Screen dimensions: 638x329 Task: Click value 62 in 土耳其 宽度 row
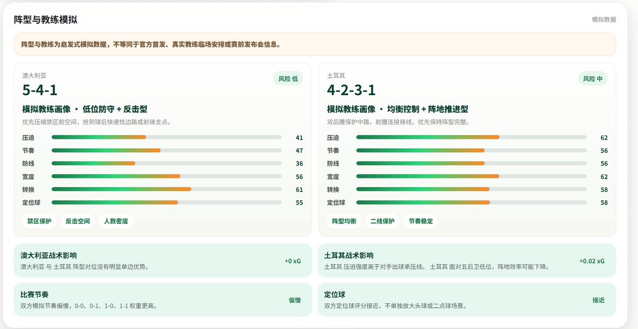[x=604, y=176]
